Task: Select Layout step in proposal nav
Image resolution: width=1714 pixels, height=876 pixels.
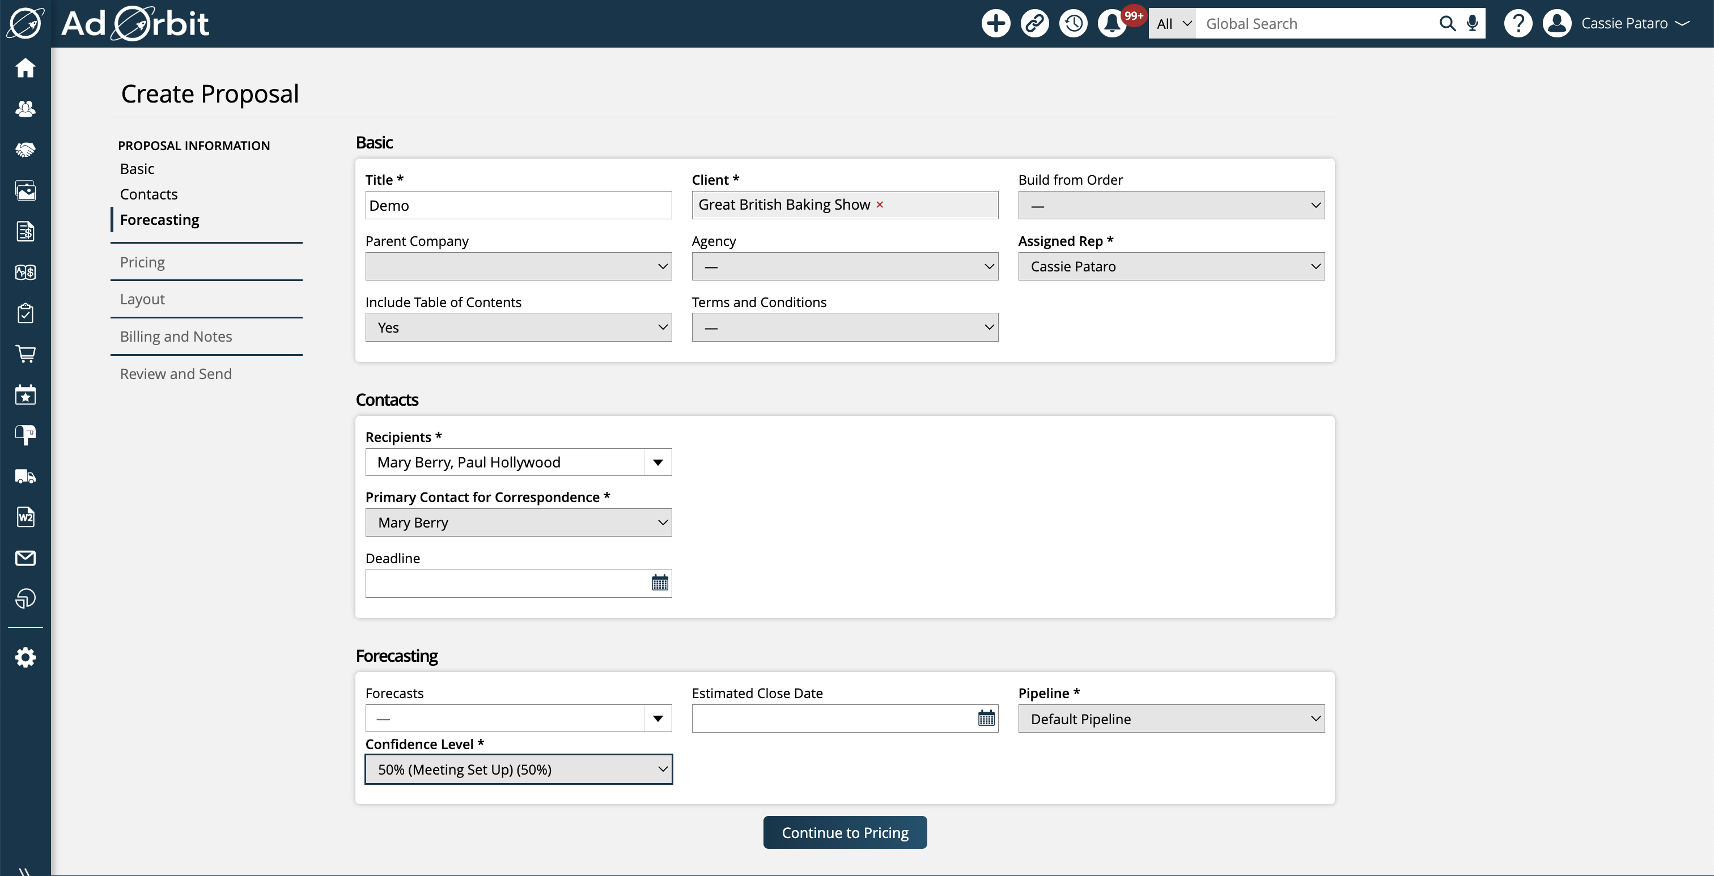Action: (142, 299)
